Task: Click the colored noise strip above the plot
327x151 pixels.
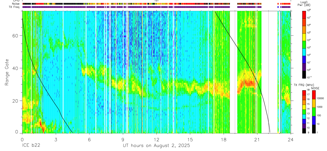Action: [156, 4]
